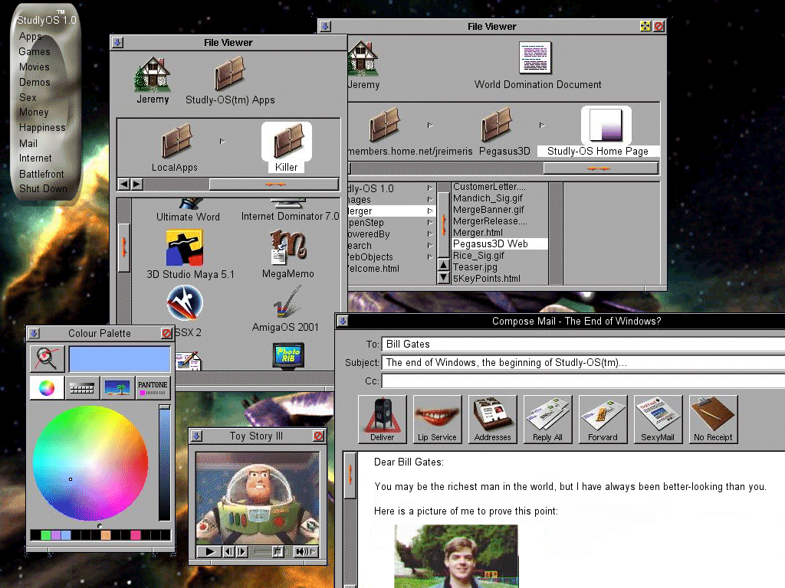Expand the arrow on the highlighted Merger row

[430, 211]
